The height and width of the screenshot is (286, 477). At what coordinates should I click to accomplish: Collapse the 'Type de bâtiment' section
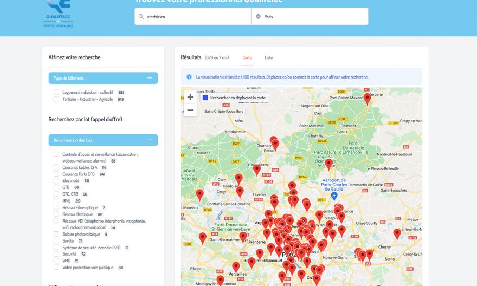[x=149, y=78]
